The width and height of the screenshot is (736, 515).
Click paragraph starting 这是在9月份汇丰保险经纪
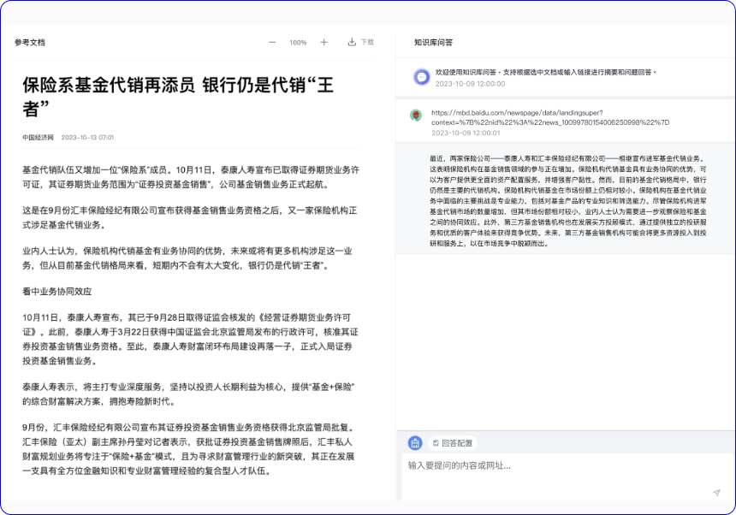point(190,217)
